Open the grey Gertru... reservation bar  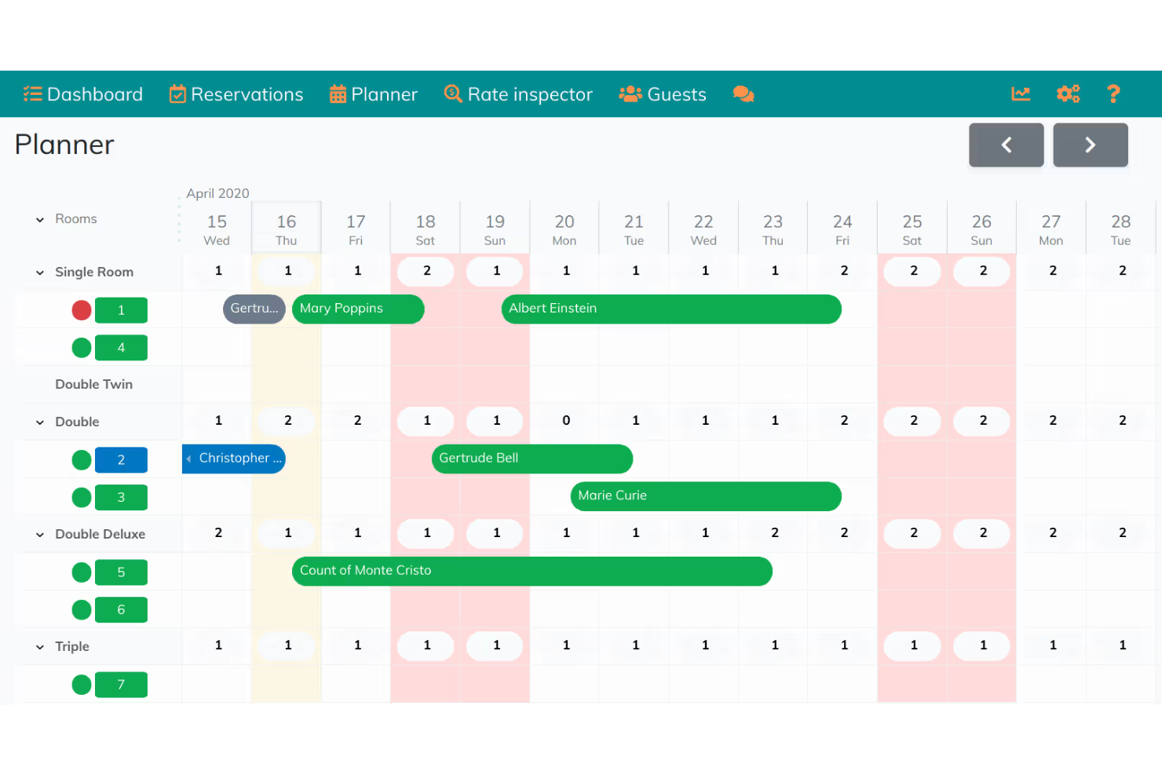254,309
